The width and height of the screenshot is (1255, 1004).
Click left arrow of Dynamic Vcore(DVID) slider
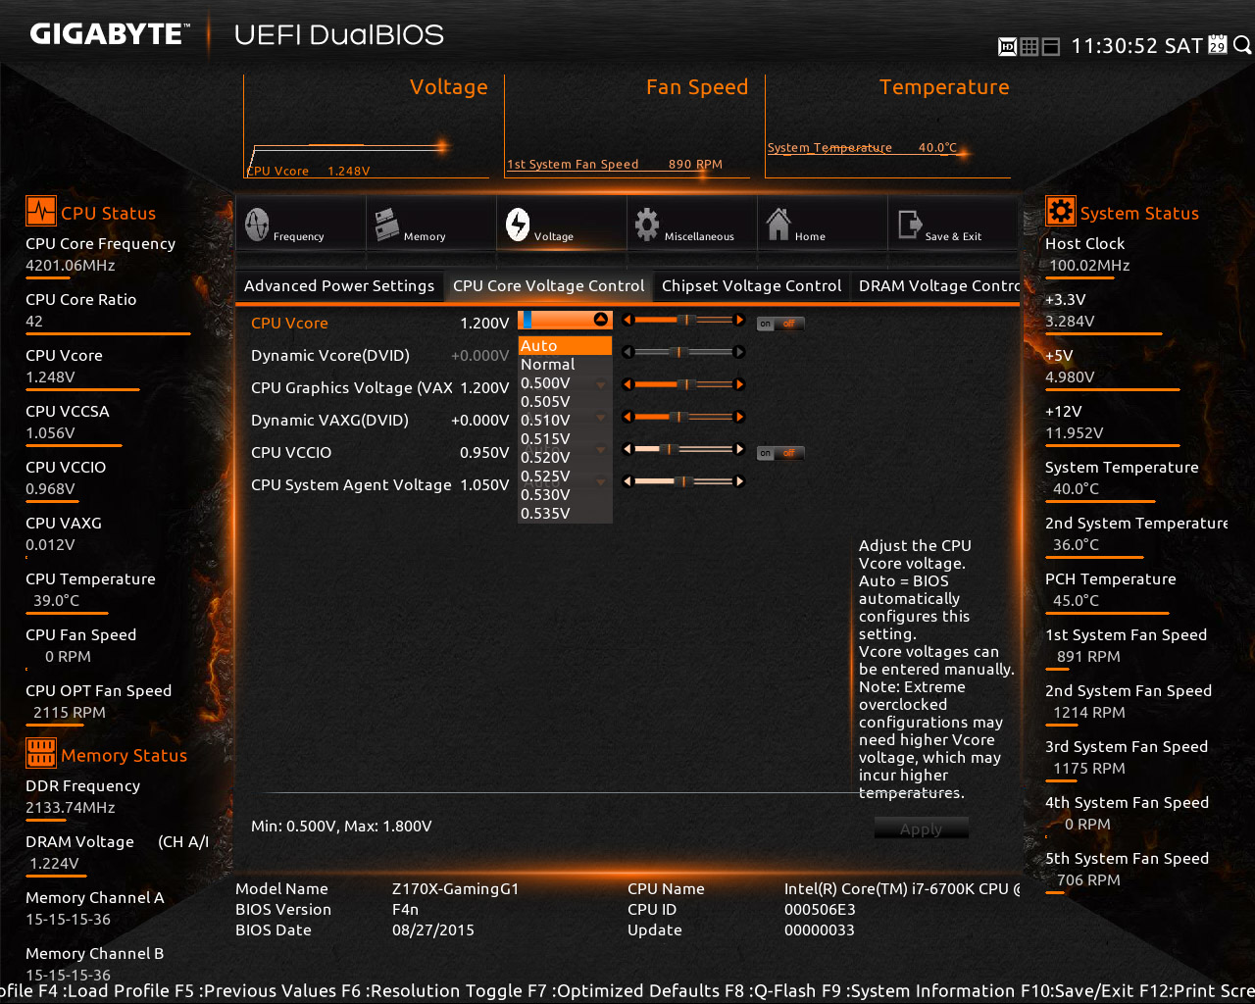point(628,352)
